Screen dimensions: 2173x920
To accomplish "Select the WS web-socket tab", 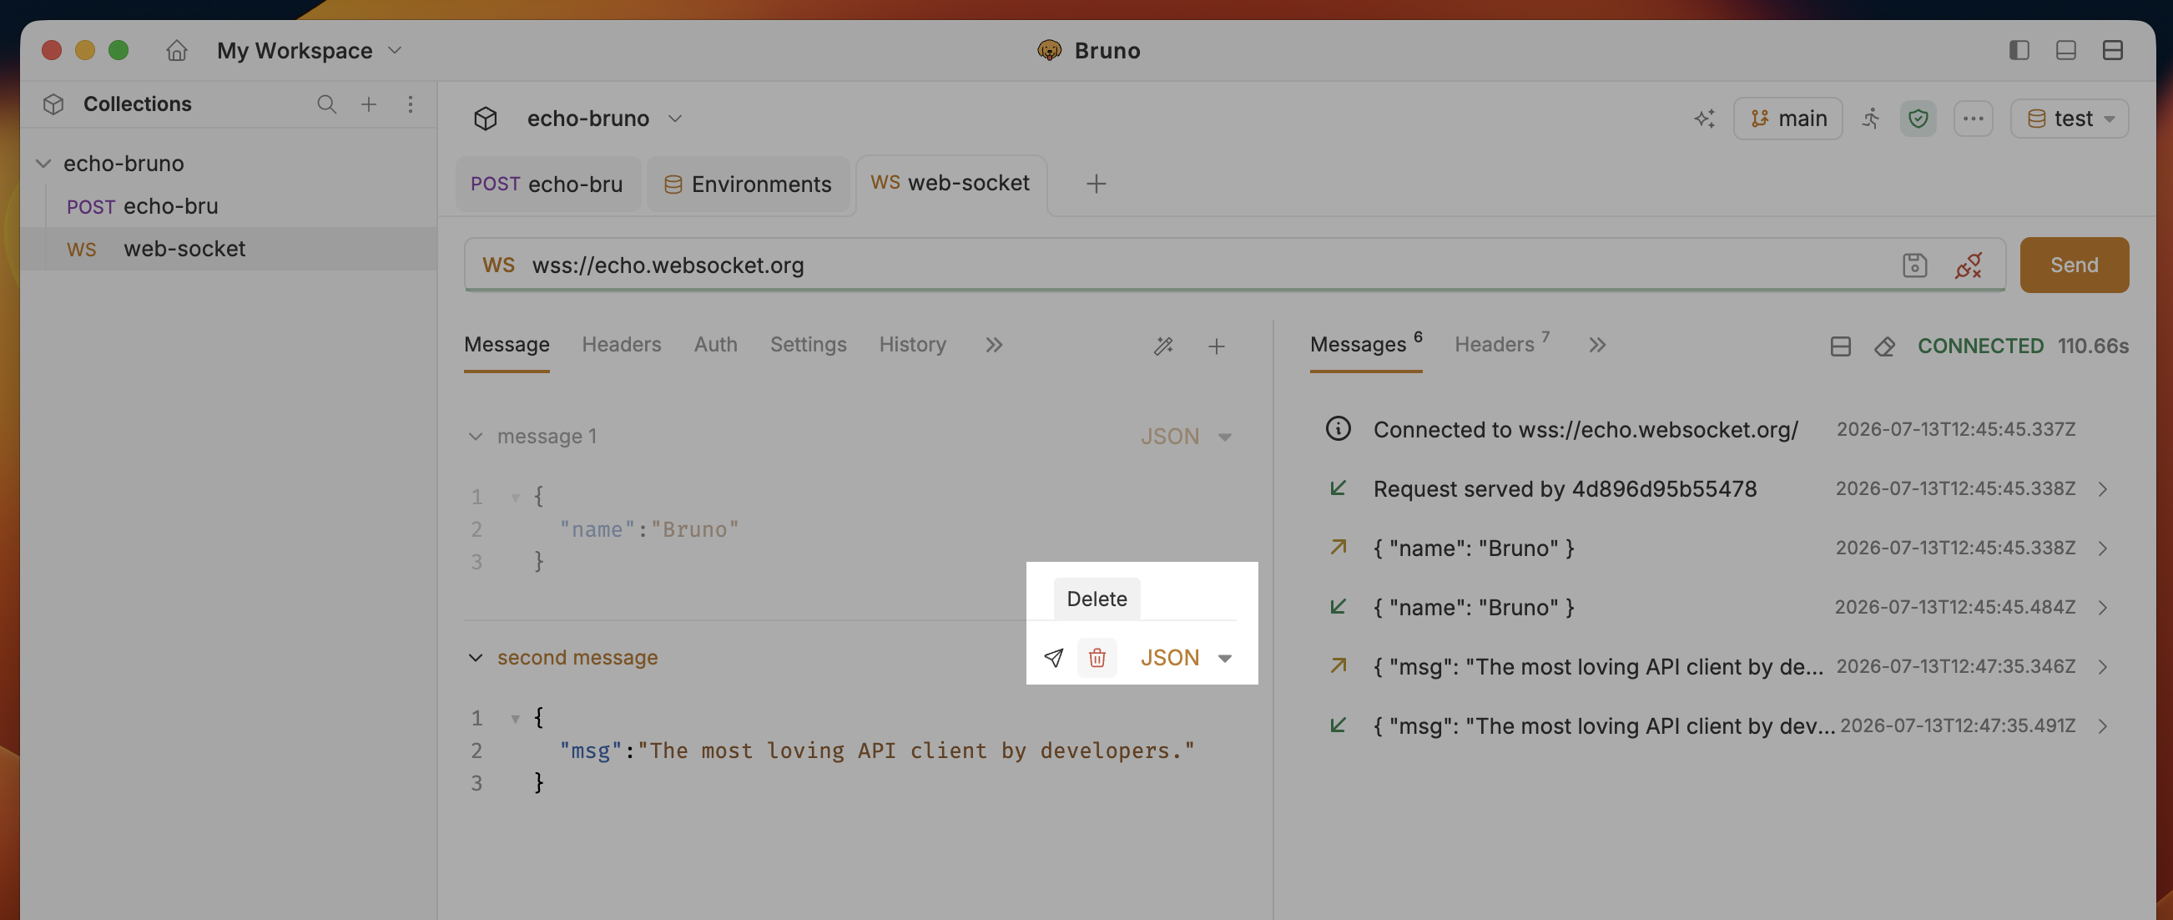I will 950,183.
